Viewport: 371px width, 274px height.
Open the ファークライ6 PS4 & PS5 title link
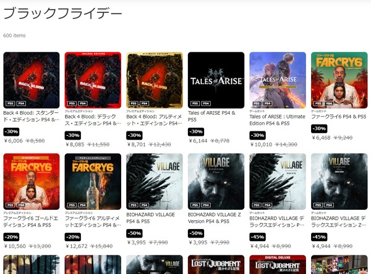338,117
